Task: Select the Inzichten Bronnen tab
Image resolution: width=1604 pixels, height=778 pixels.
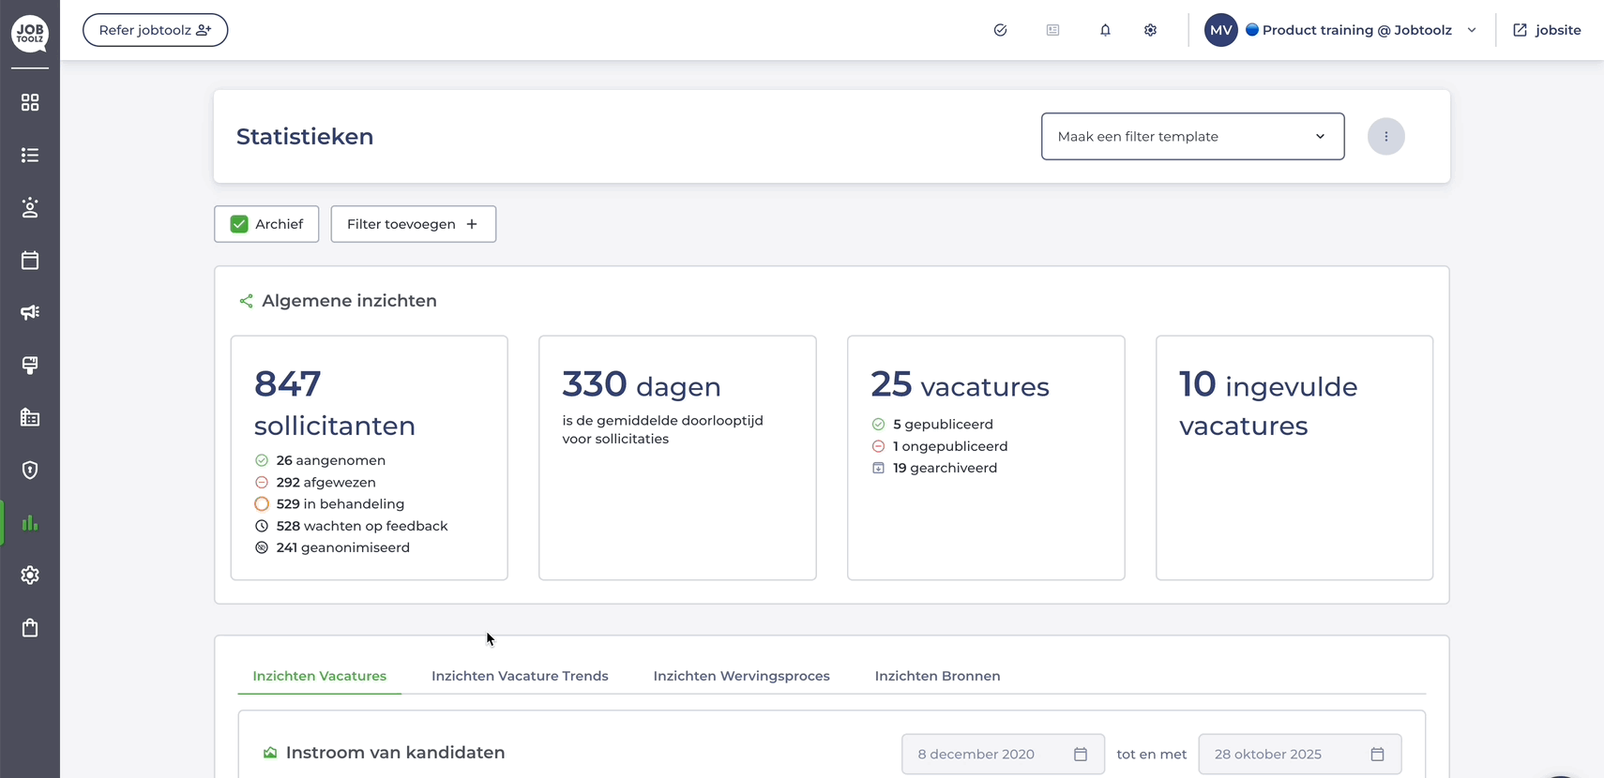Action: (937, 676)
